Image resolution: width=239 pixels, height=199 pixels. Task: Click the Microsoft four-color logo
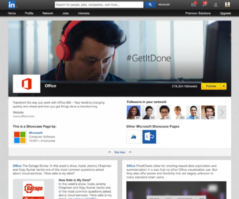click(20, 137)
